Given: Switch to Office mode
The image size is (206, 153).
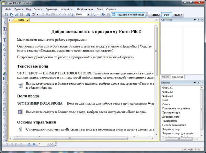Looking at the screenshot, I should point(156,15).
